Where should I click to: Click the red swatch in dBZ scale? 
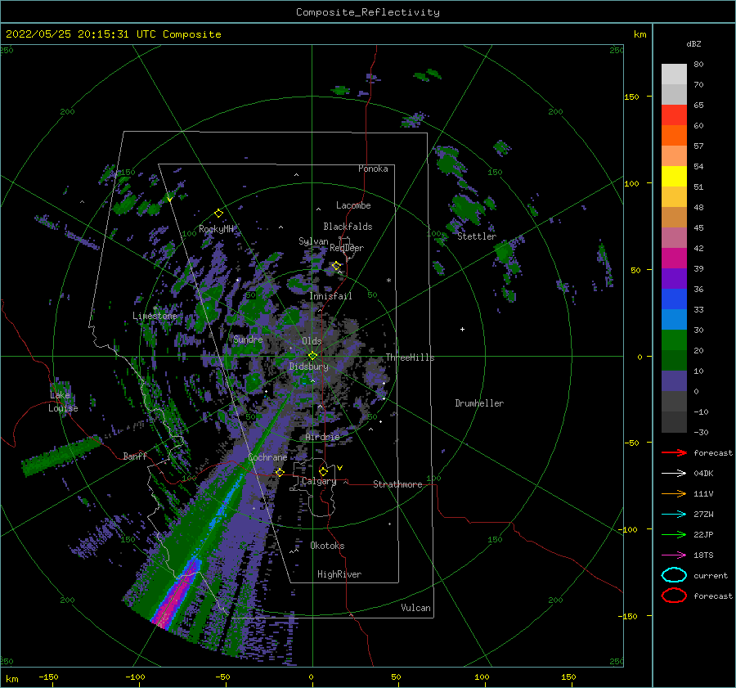674,115
